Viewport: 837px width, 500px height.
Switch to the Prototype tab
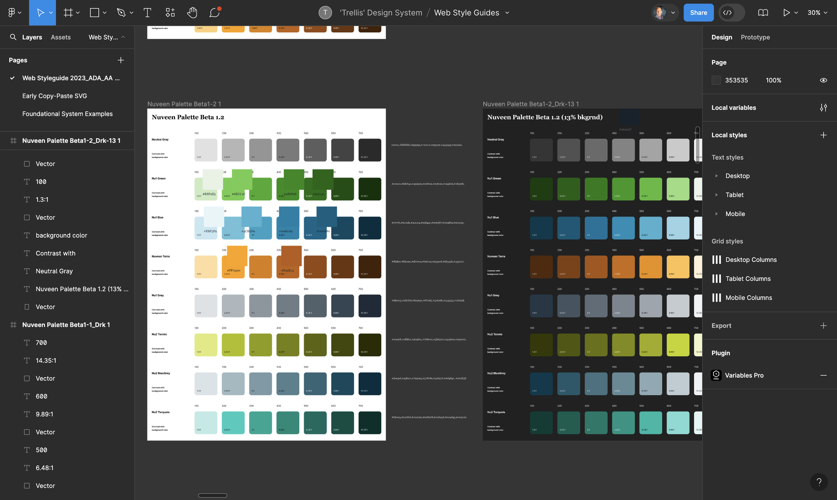[x=755, y=37]
